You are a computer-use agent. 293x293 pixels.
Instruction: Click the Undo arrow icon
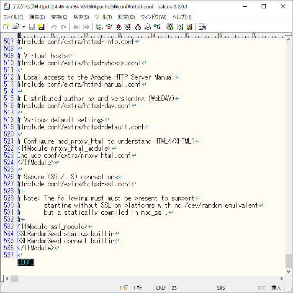pos(54,27)
